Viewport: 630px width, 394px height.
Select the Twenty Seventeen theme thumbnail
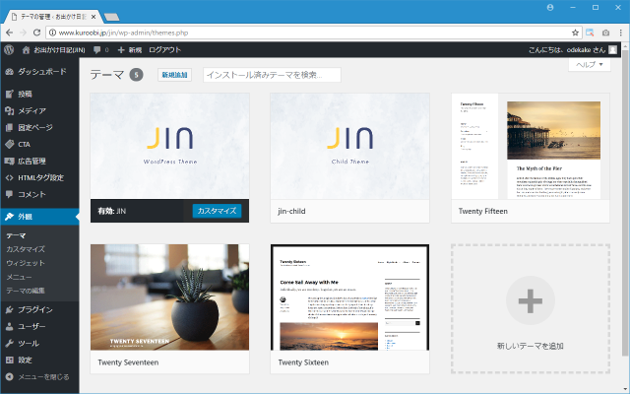[168, 297]
